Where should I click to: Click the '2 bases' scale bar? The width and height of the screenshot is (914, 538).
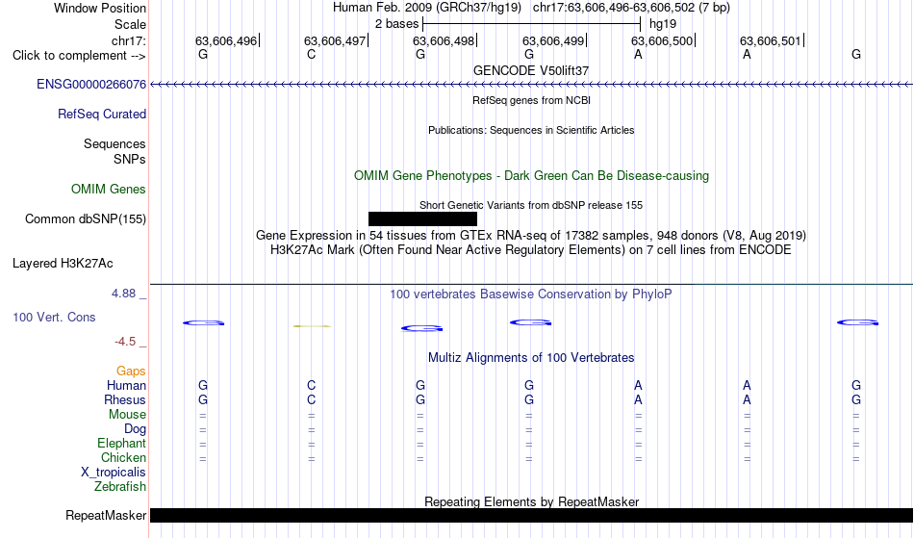(x=531, y=24)
